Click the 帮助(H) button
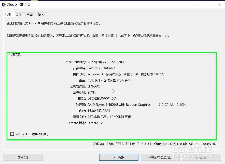 [23, 157]
